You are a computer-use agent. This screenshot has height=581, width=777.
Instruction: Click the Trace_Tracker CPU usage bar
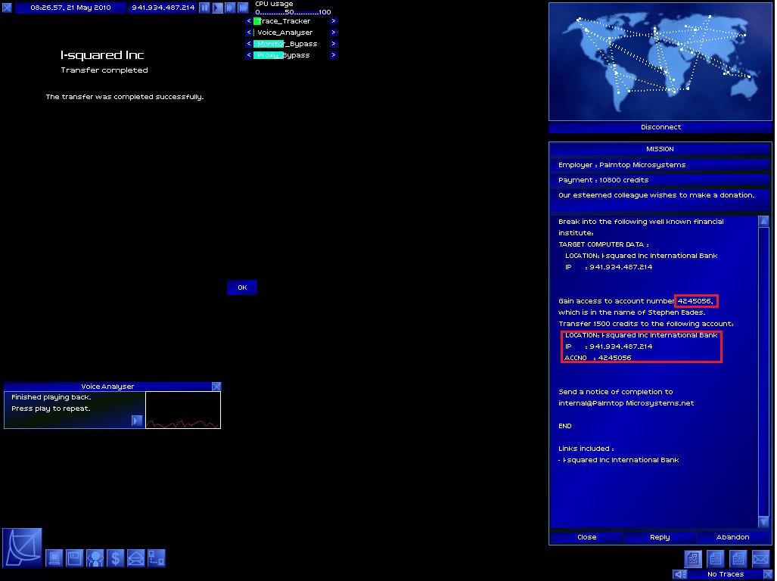pos(291,21)
